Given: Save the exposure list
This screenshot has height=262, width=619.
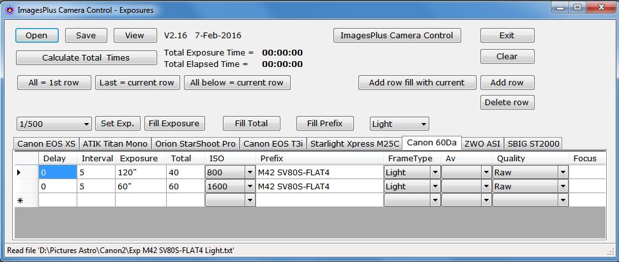Looking at the screenshot, I should click(86, 36).
